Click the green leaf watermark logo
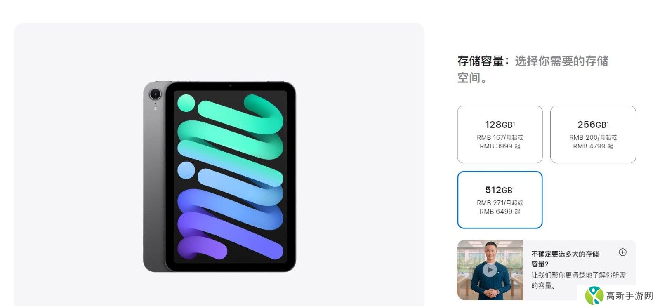The height and width of the screenshot is (306, 660). (594, 295)
